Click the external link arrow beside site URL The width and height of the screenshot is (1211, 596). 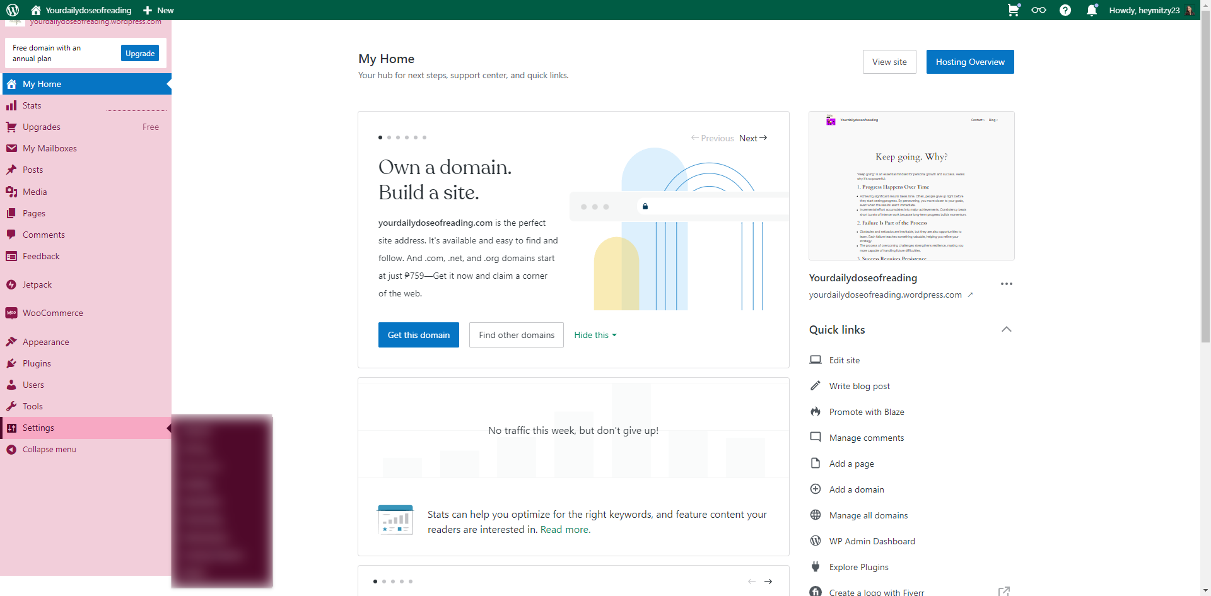click(970, 295)
